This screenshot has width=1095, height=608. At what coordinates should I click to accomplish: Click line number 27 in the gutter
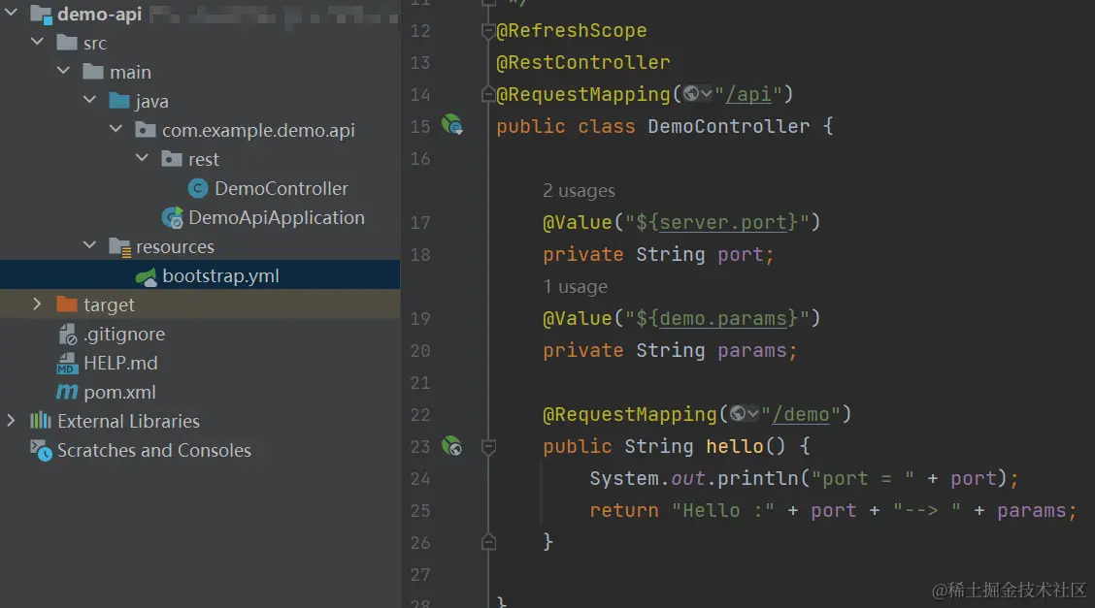coord(419,574)
